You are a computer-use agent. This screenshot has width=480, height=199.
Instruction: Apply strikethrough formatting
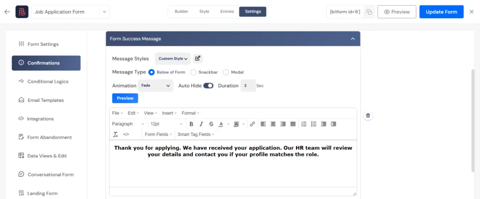[211, 124]
